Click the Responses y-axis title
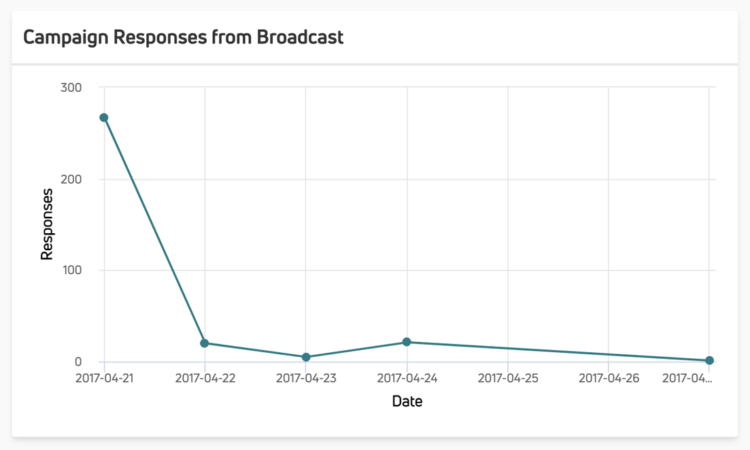The width and height of the screenshot is (750, 450). (47, 224)
